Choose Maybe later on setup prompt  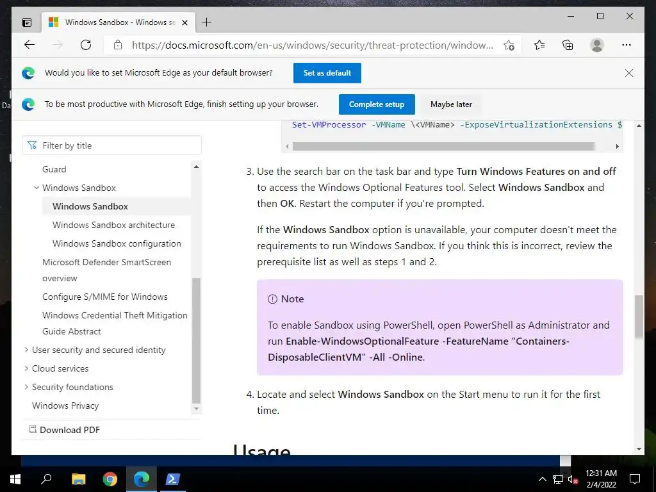click(x=451, y=104)
